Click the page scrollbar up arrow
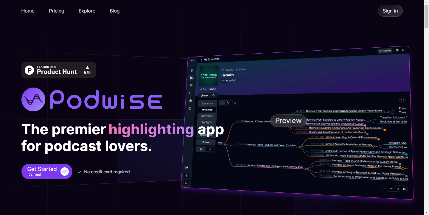 (426, 2)
